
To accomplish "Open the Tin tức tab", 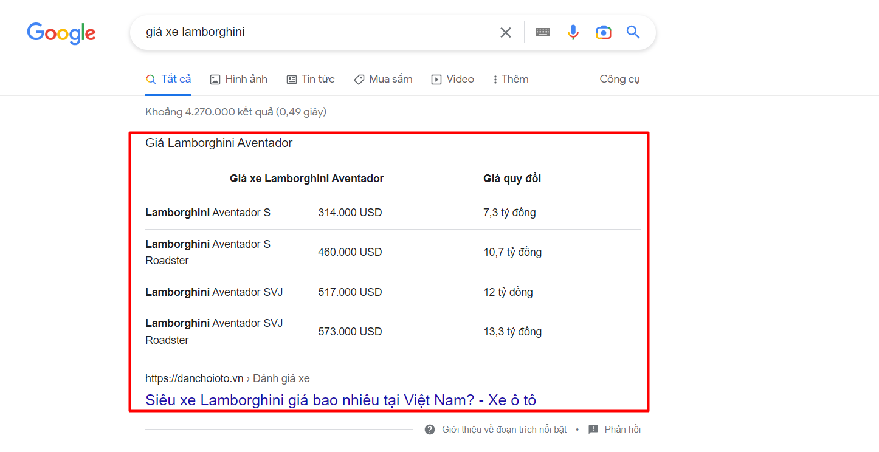I will click(311, 79).
